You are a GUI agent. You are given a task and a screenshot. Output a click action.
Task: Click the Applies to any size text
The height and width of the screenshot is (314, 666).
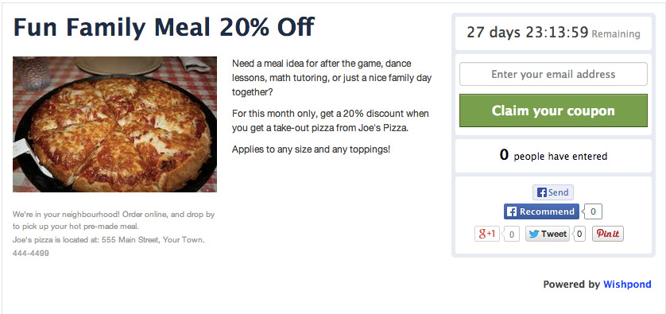coord(311,149)
